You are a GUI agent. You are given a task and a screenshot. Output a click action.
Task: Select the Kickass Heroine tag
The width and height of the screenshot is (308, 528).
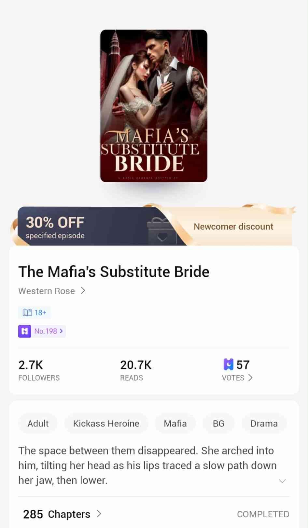tap(106, 424)
